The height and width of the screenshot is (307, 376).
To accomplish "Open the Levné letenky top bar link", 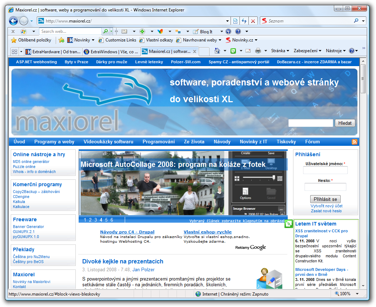I will (x=149, y=62).
